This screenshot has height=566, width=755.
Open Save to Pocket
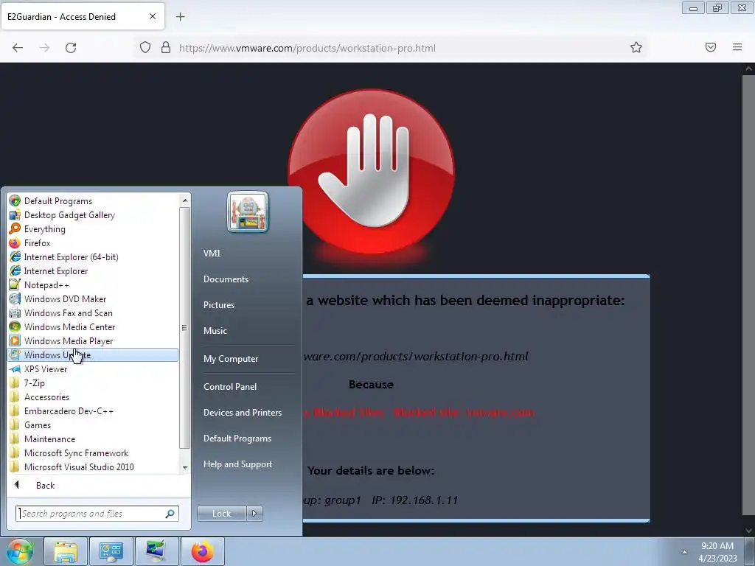pos(711,47)
